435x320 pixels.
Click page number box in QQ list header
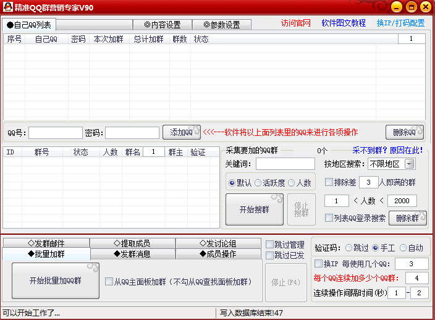click(412, 38)
